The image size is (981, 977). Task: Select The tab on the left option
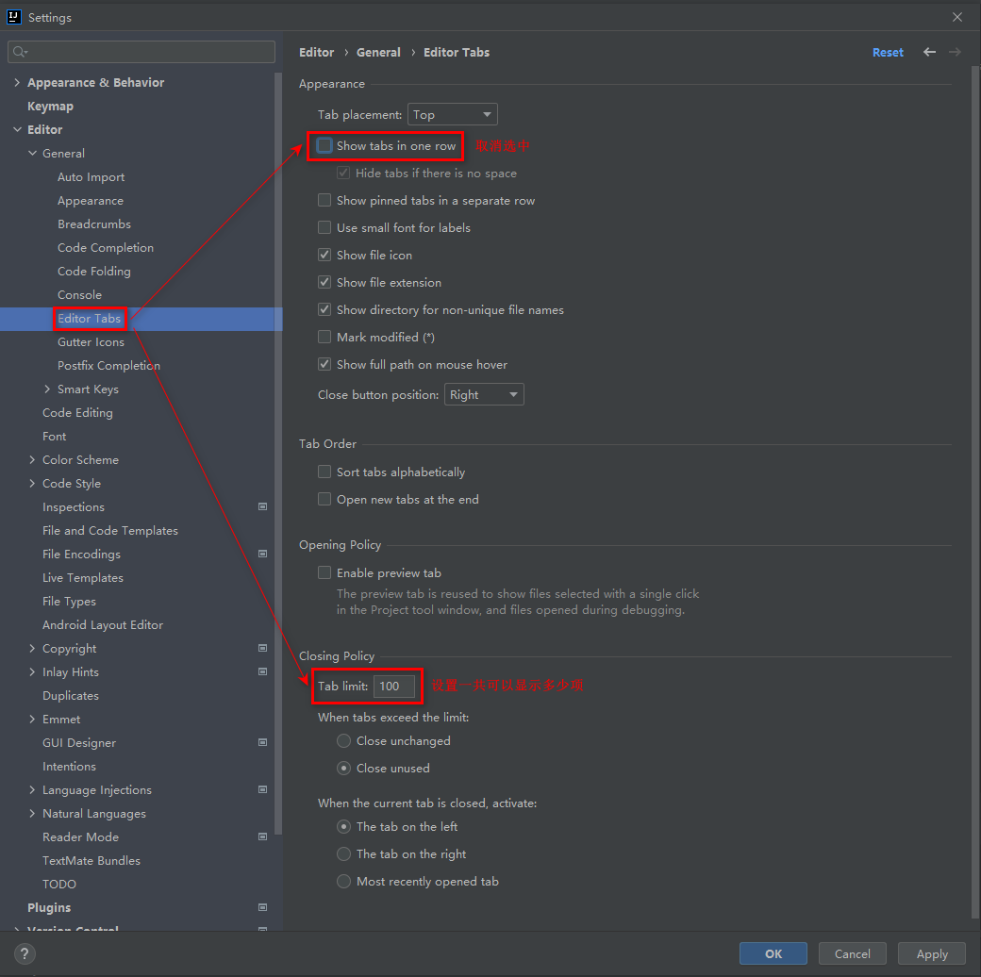[343, 827]
